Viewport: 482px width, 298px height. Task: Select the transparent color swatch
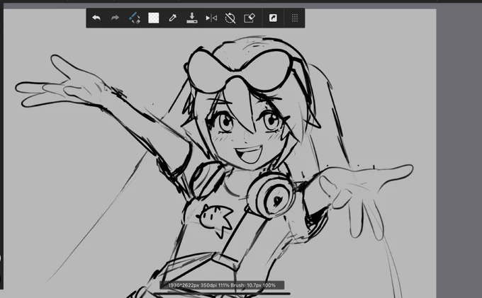[154, 18]
